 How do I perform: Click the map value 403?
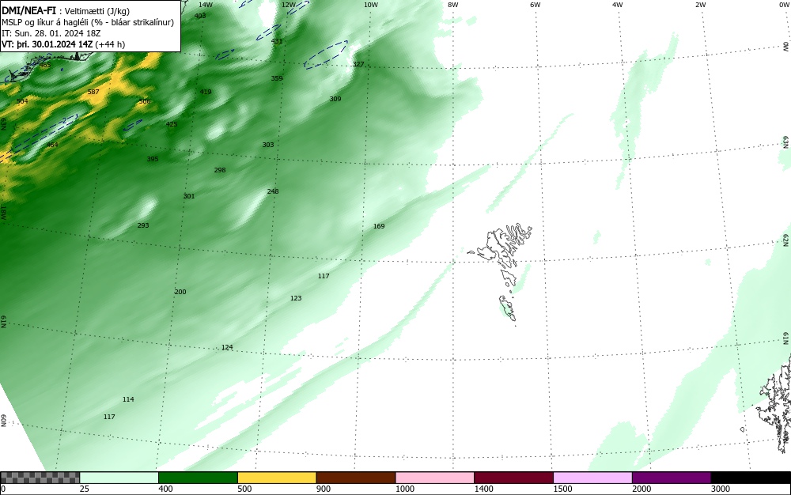200,16
